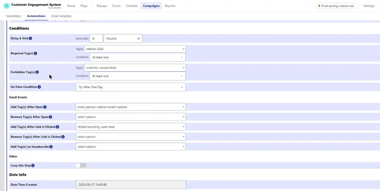
Task: Open the Popups section
Action: point(102,6)
